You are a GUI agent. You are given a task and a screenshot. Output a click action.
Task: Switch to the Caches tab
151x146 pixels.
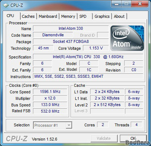pyautogui.click(x=28, y=16)
